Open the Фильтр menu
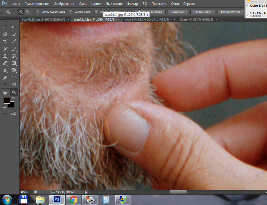Screen dimensions: 267x205 coord(132,4)
